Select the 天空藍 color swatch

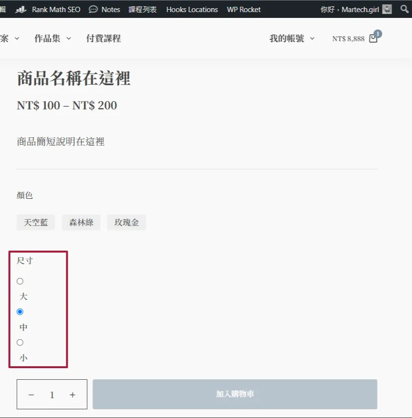(x=36, y=222)
